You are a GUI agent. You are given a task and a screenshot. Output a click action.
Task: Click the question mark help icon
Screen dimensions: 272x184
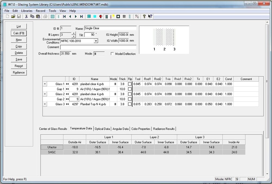(144, 17)
